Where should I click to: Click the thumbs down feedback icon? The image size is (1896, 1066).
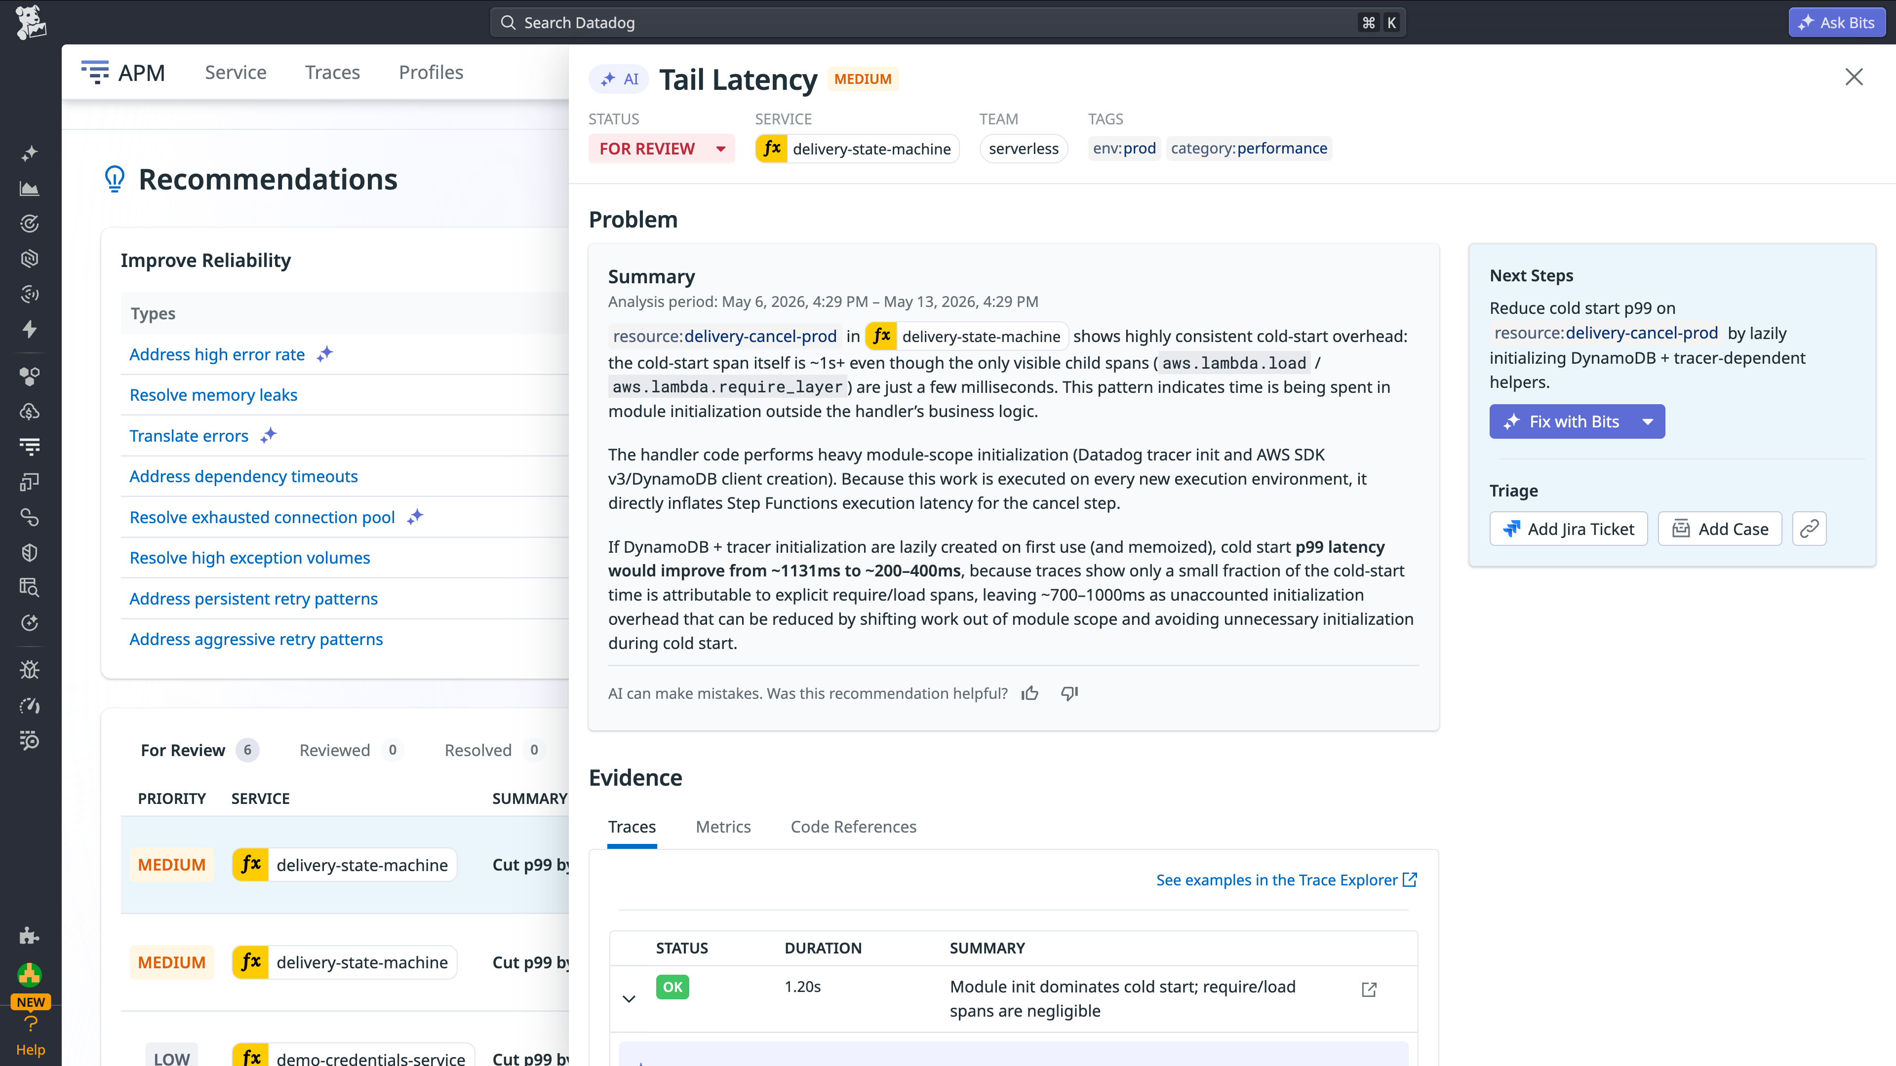[1069, 693]
